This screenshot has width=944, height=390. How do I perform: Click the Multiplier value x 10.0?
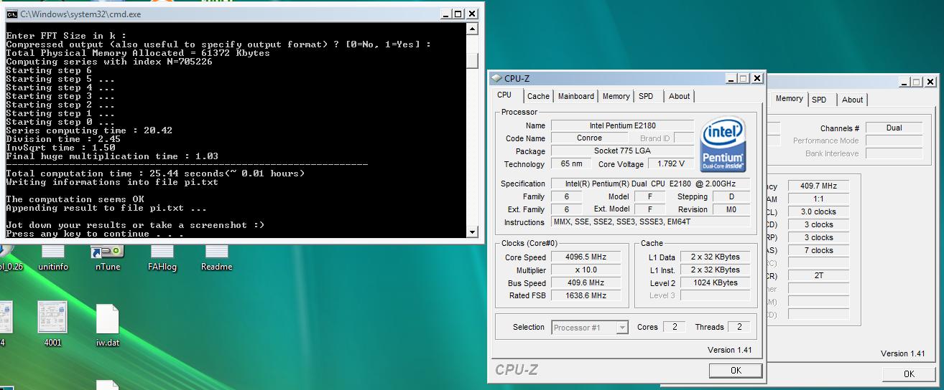pos(586,270)
